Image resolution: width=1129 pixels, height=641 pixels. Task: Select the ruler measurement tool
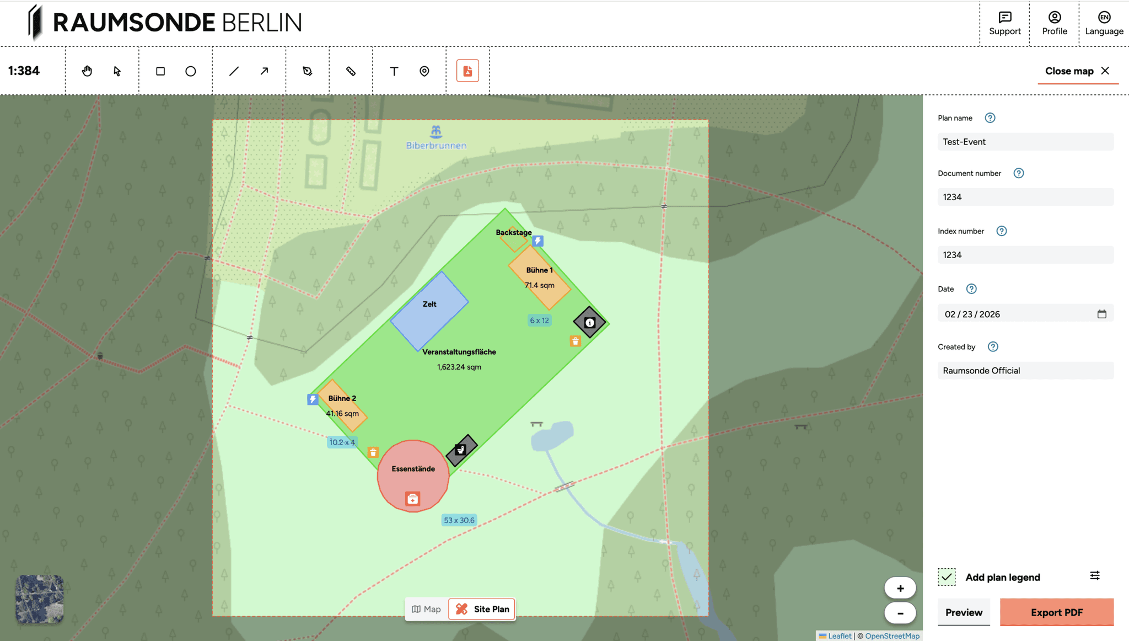(351, 71)
